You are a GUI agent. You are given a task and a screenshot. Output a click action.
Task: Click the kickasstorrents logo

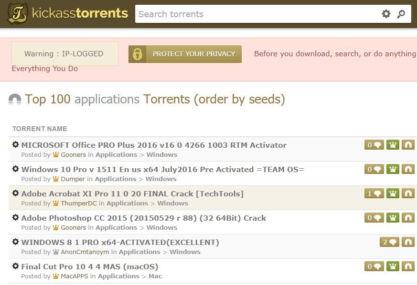click(x=68, y=13)
